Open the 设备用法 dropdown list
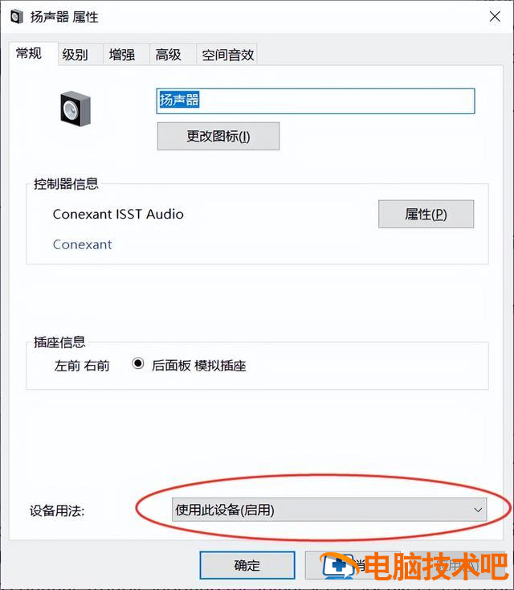The image size is (514, 590). point(329,510)
